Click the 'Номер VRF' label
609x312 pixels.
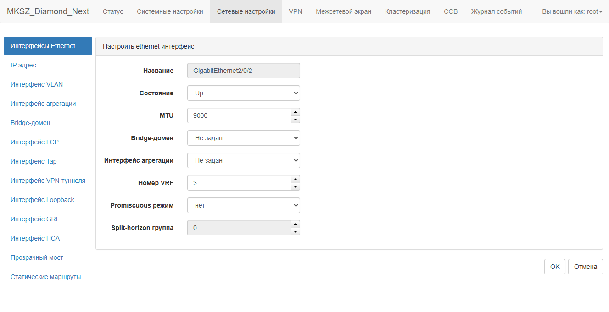(156, 183)
